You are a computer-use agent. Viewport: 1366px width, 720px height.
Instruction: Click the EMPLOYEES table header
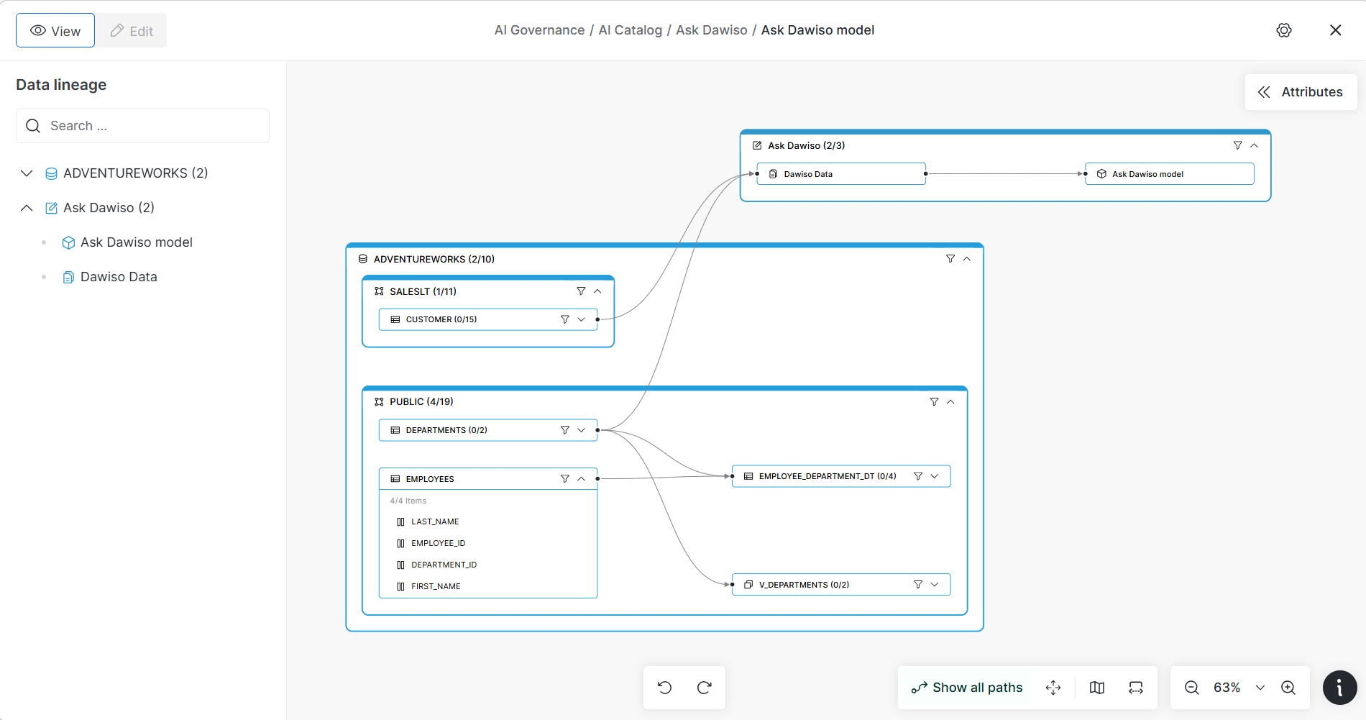click(488, 479)
